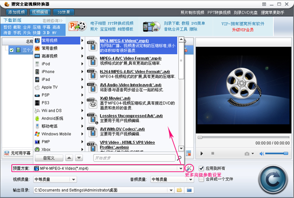Open the Android系统 category
The image size is (294, 198).
pos(59,119)
